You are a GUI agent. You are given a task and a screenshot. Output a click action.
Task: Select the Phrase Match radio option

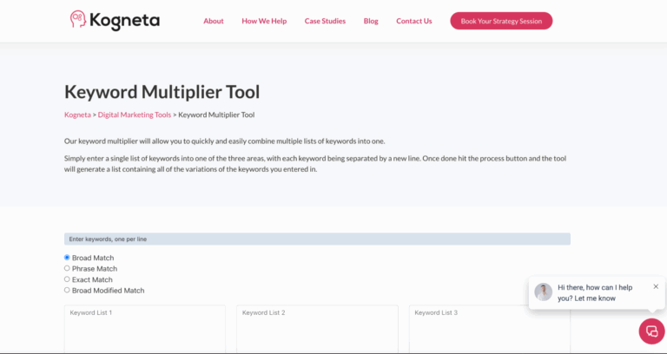tap(68, 269)
